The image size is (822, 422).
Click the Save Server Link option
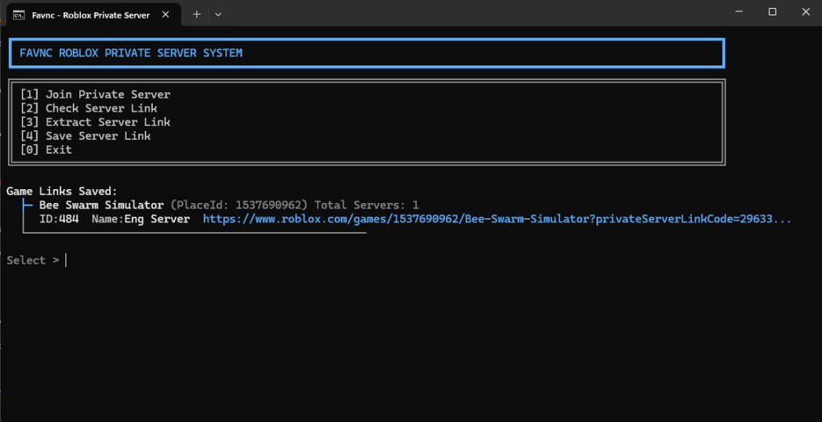86,136
